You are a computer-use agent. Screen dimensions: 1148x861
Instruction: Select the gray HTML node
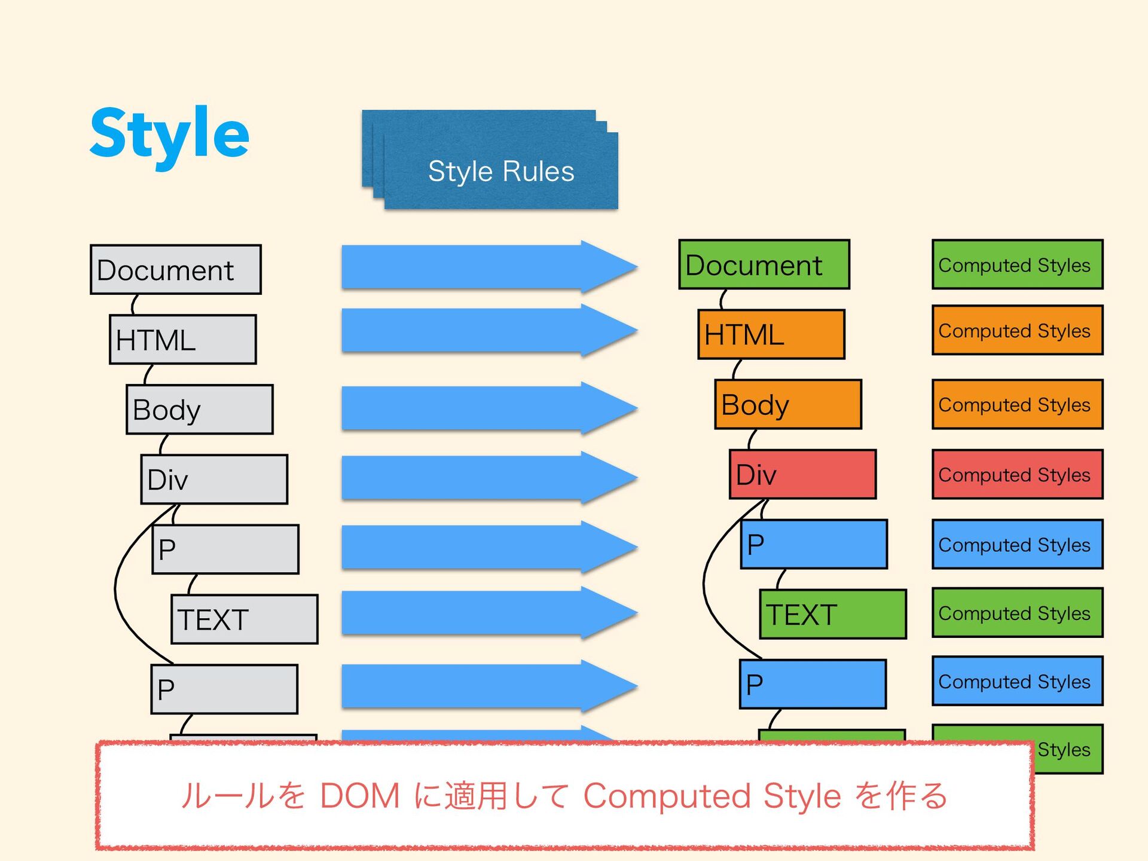[183, 340]
